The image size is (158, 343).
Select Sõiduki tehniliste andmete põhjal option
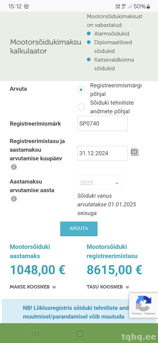(x=81, y=107)
